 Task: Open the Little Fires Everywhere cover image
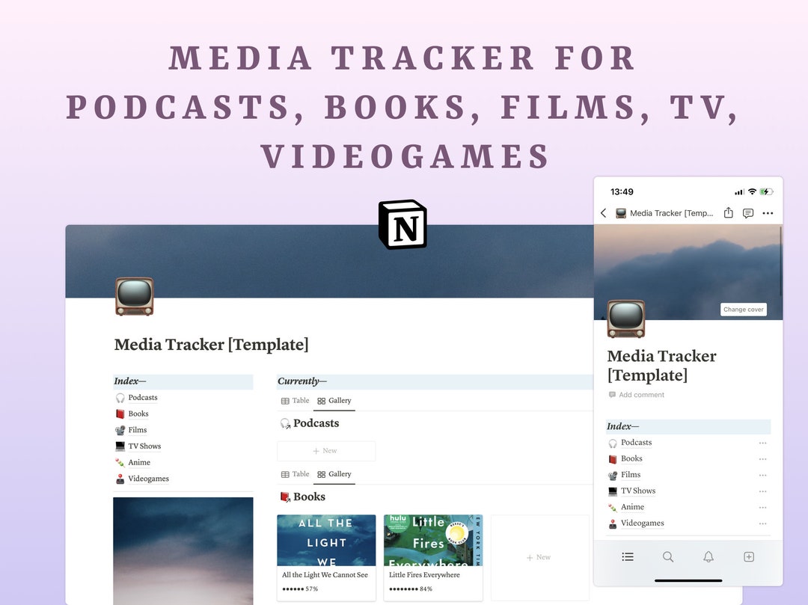(x=433, y=541)
